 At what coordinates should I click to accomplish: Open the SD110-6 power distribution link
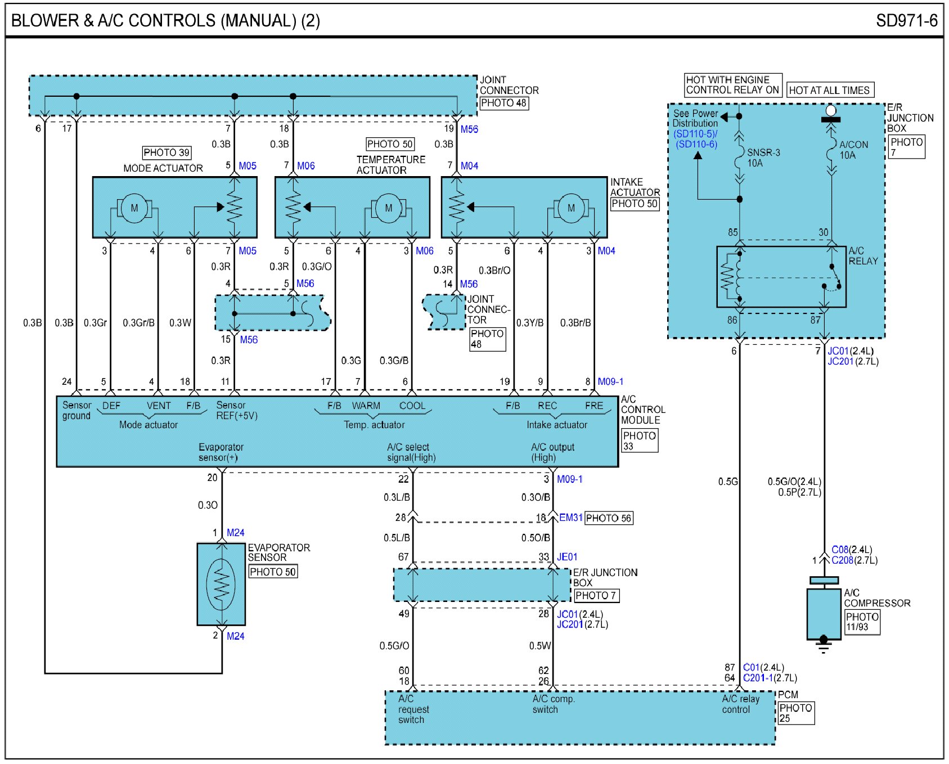pyautogui.click(x=696, y=144)
